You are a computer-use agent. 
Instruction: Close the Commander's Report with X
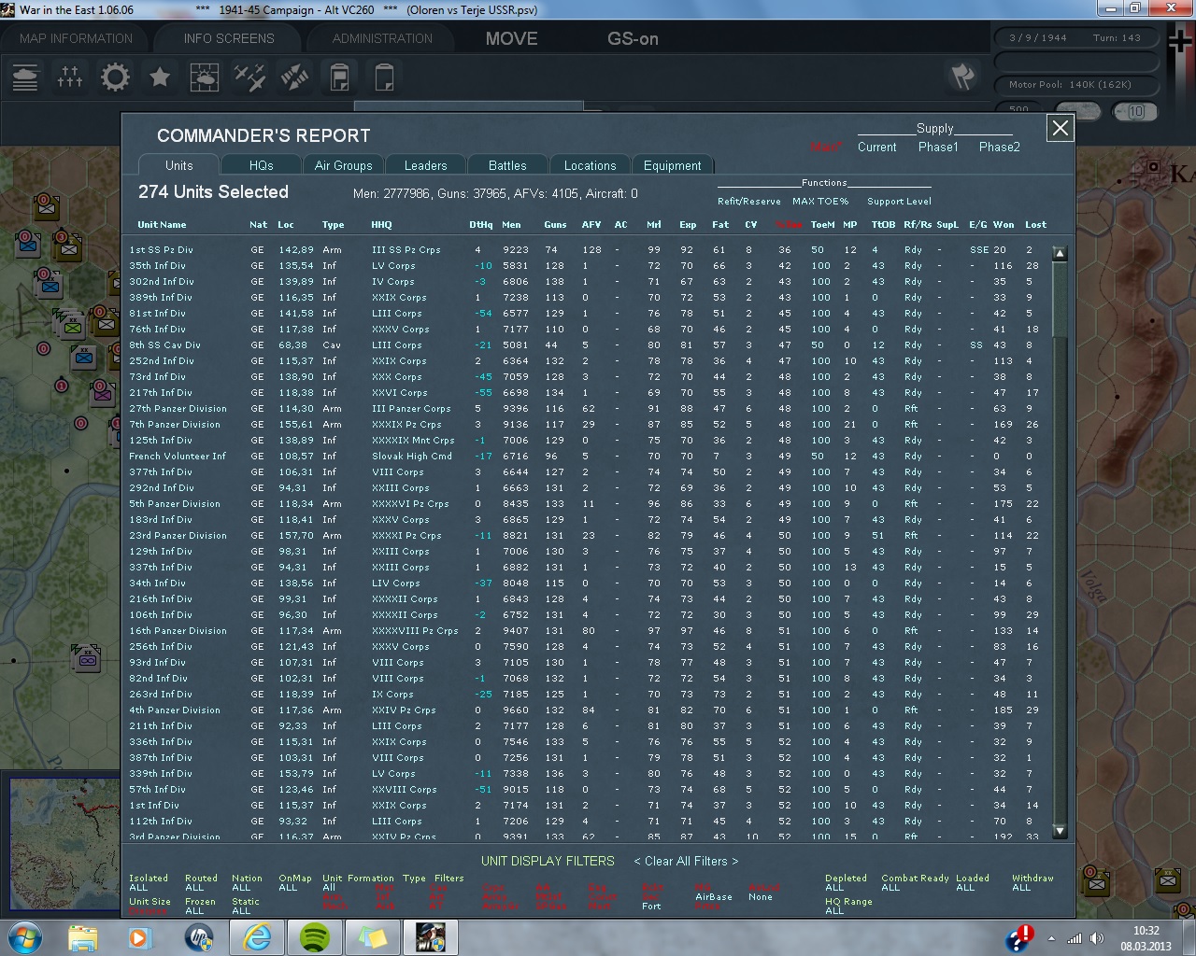[1060, 129]
